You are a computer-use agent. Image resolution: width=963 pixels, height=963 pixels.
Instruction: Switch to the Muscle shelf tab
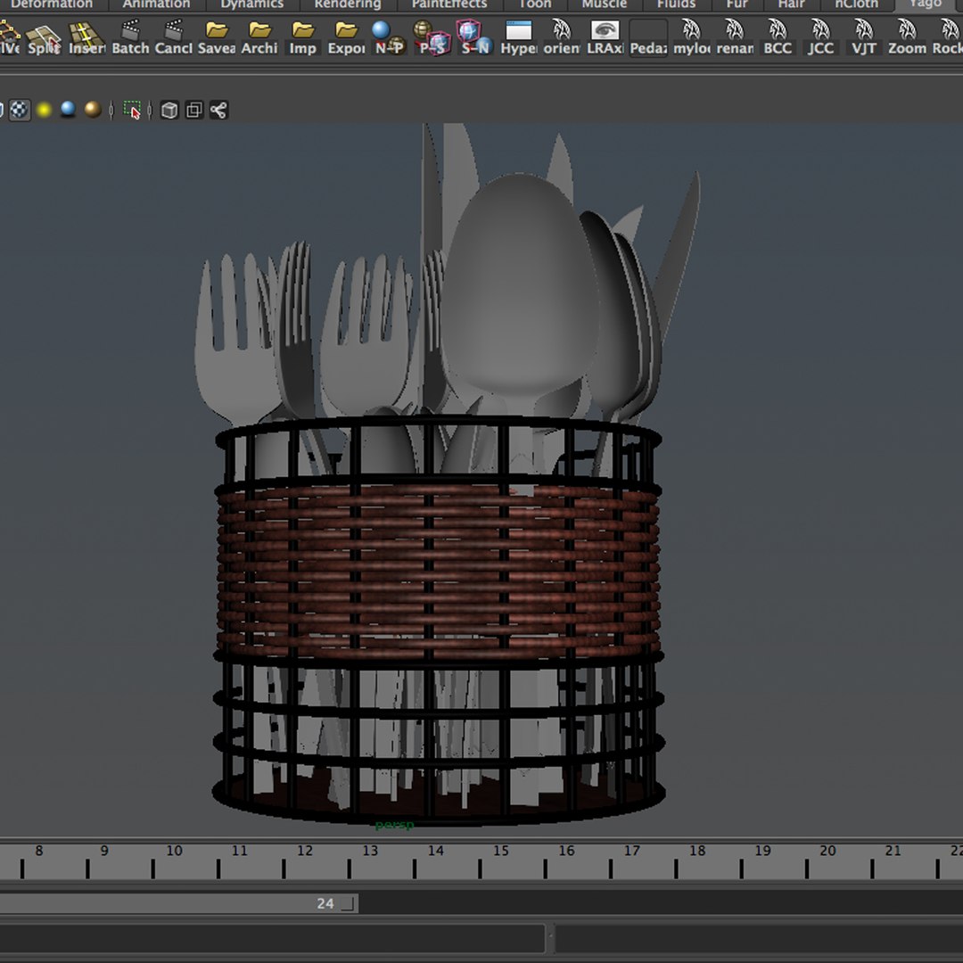605,4
